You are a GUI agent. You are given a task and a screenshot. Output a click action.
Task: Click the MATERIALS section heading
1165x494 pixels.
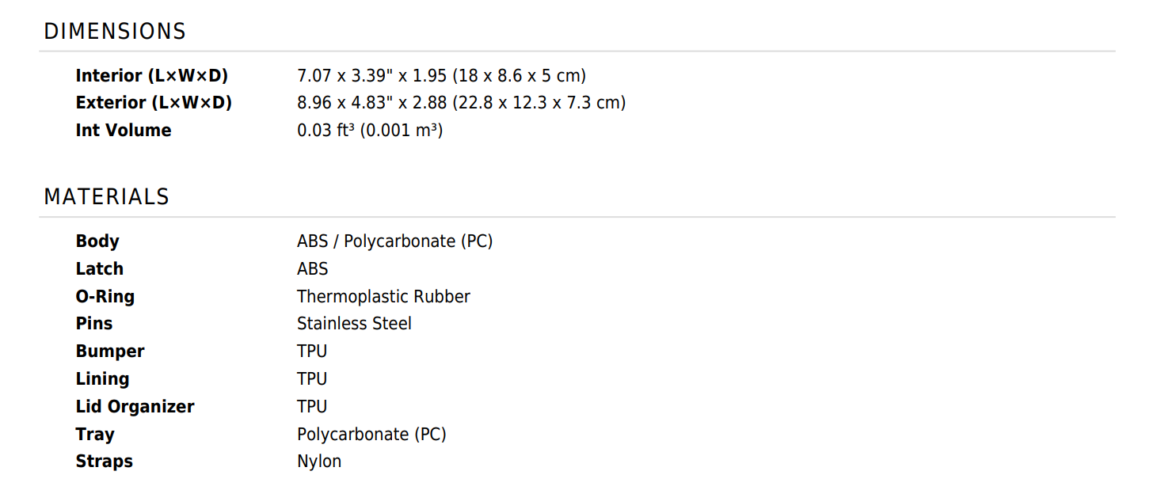pyautogui.click(x=107, y=197)
